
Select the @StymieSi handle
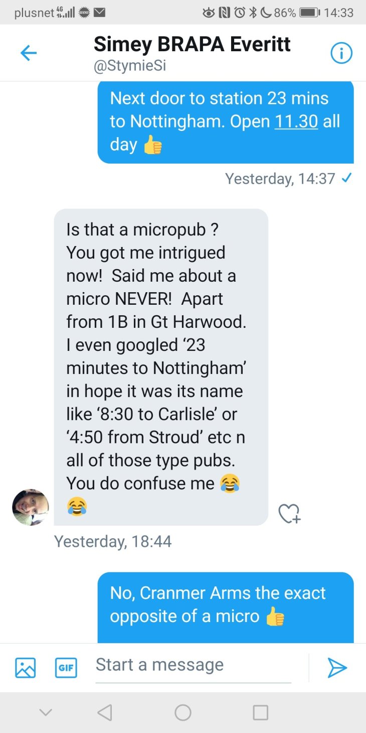[130, 66]
